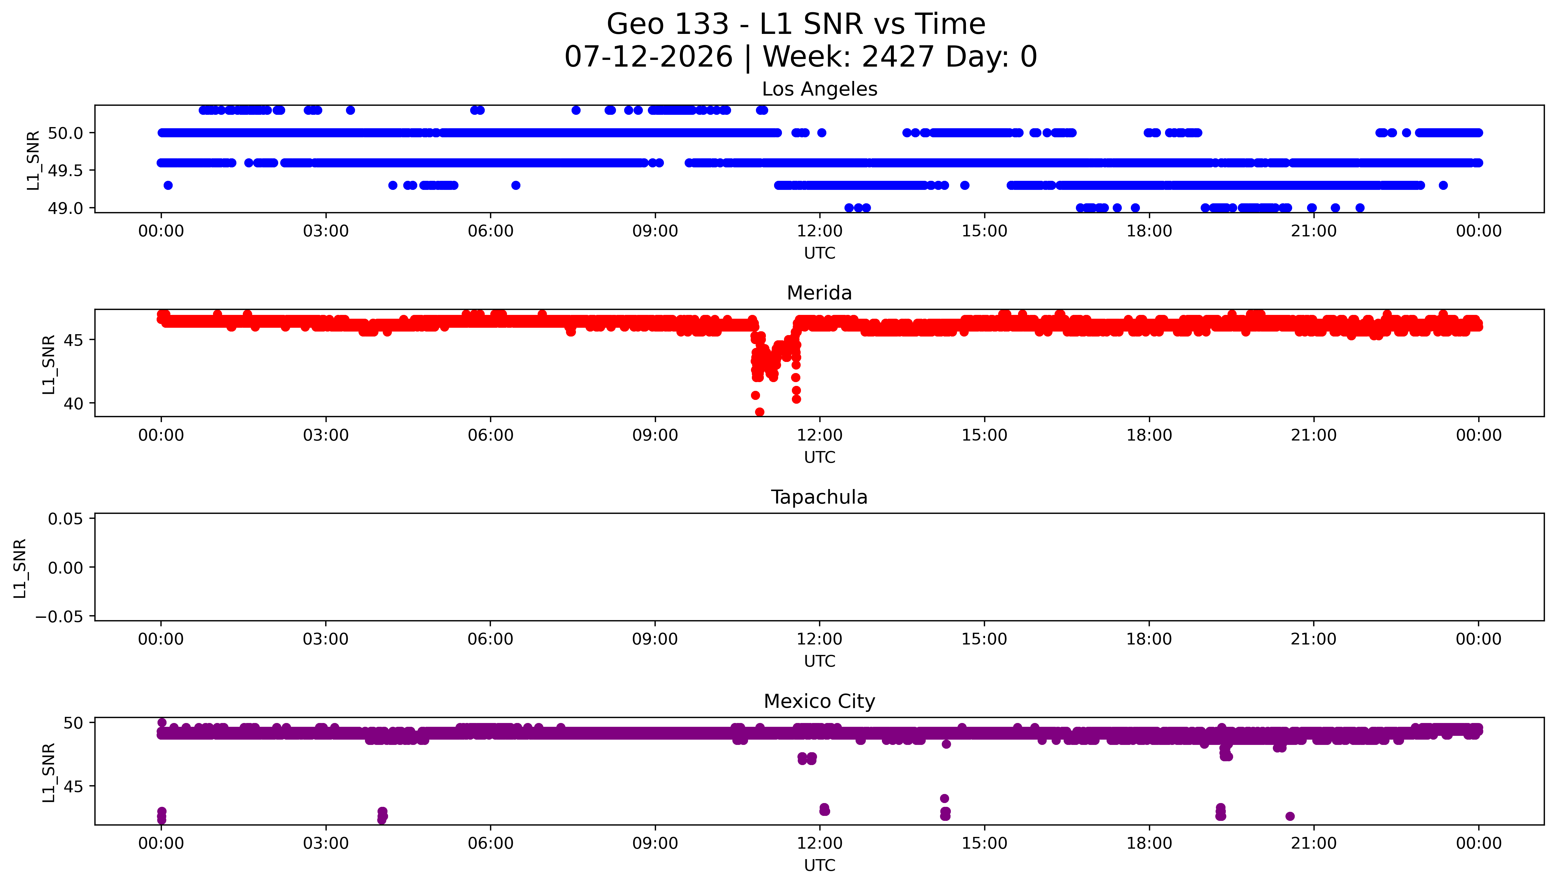Click the purple outlier near 20:30 in Mexico City
The image size is (1556, 886).
click(1290, 816)
